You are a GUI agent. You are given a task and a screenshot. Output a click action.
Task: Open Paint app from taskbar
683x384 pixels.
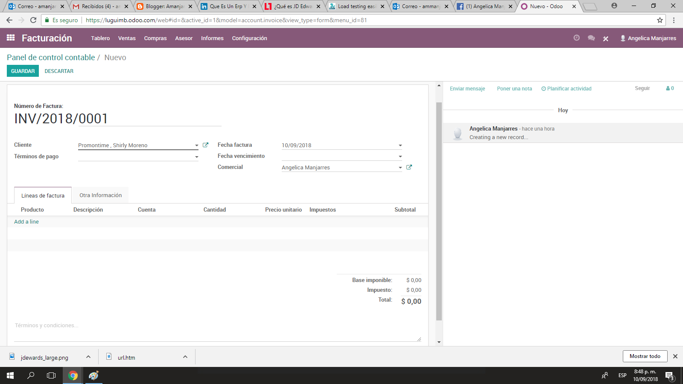click(x=93, y=375)
